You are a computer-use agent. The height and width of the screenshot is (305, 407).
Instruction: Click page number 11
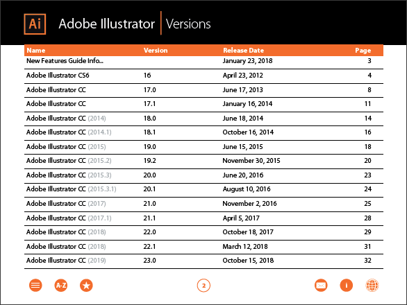pyautogui.click(x=367, y=104)
